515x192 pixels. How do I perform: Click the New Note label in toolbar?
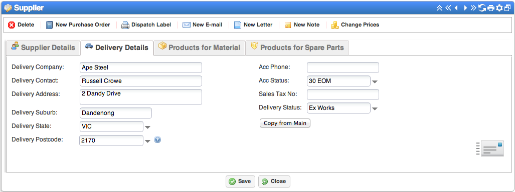click(x=306, y=25)
